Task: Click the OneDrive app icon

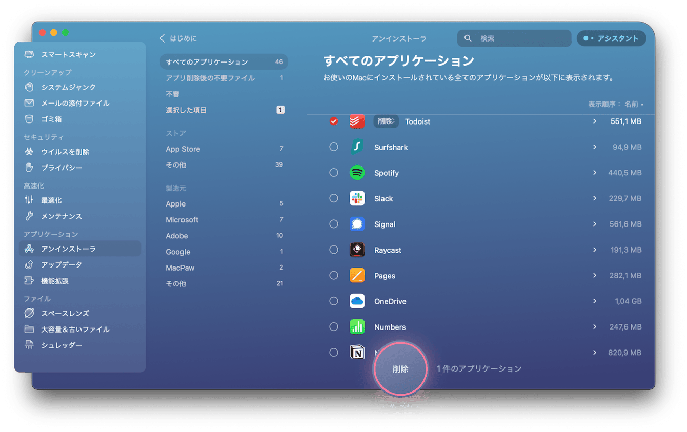Action: click(357, 301)
